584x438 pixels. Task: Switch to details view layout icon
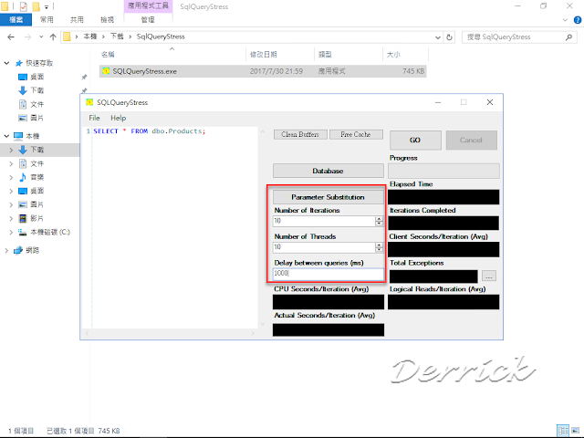(563, 430)
